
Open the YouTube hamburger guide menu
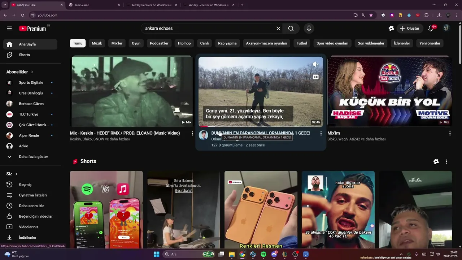tap(9, 29)
